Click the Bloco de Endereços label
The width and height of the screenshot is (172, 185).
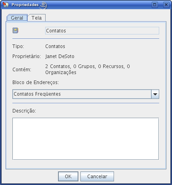pyautogui.click(x=36, y=82)
